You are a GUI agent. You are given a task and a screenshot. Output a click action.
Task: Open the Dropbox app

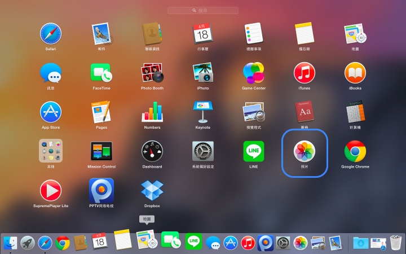pos(152,191)
